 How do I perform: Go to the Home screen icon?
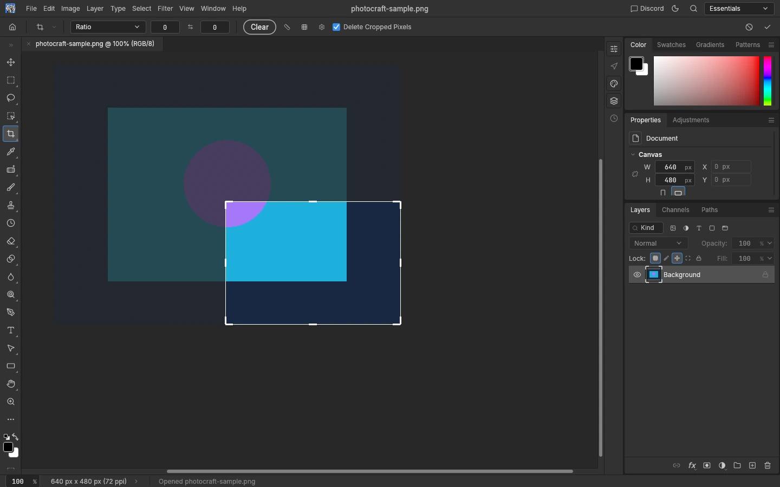(12, 27)
